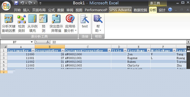Open the PerformanceP tab
Screen dimensions: 190x97
pos(96,10)
